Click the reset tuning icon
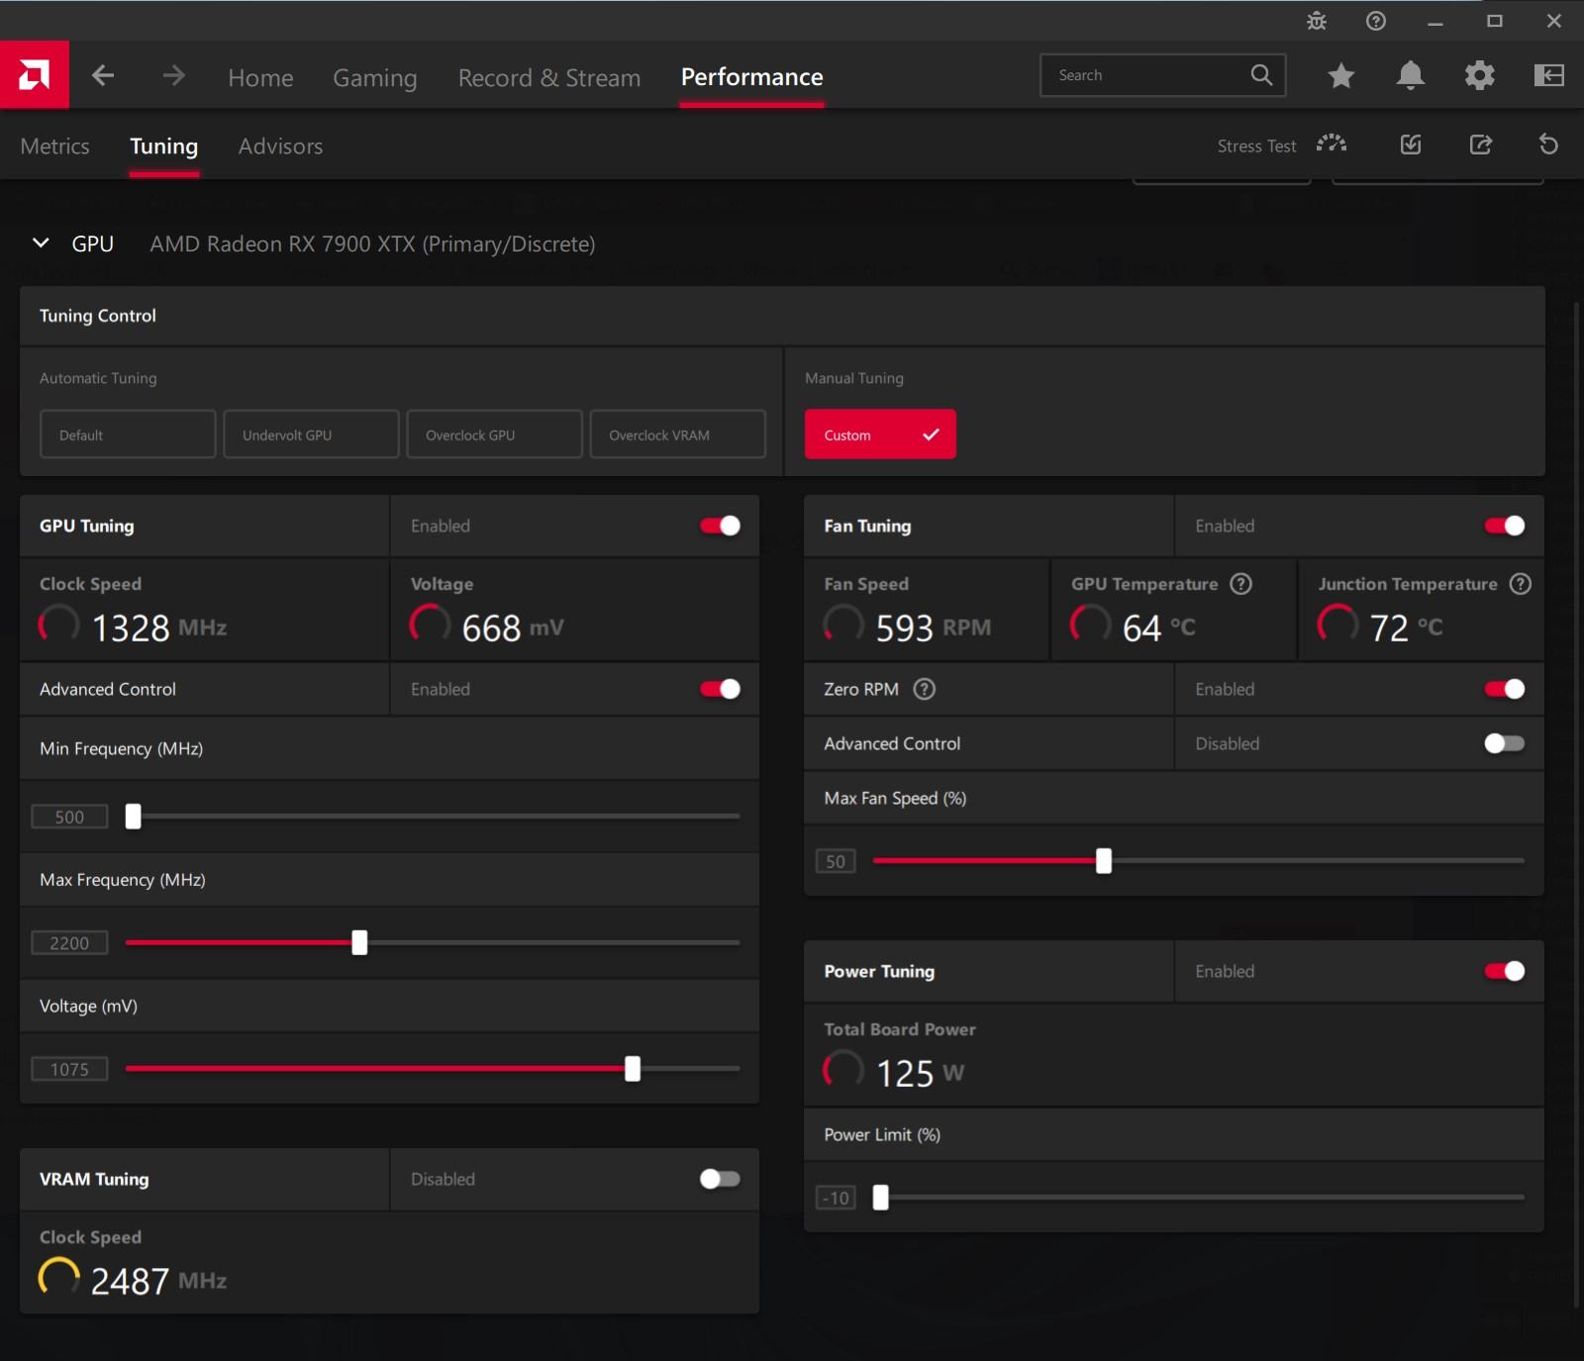The height and width of the screenshot is (1361, 1584). 1549,145
